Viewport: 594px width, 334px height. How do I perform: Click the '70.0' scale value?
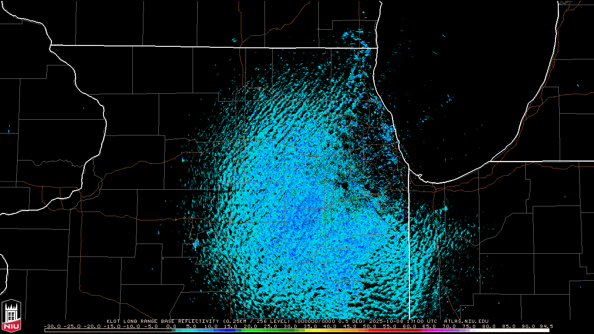click(450, 326)
